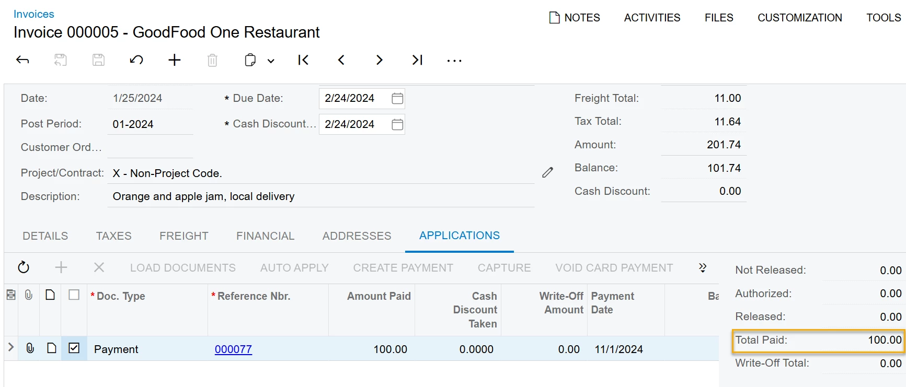This screenshot has height=387, width=906.
Task: Click the Save and Close icon
Action: (x=61, y=60)
